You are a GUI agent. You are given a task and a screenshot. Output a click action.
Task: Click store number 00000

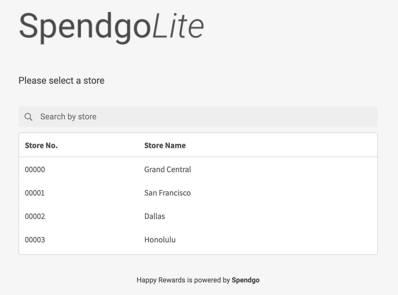pos(35,169)
